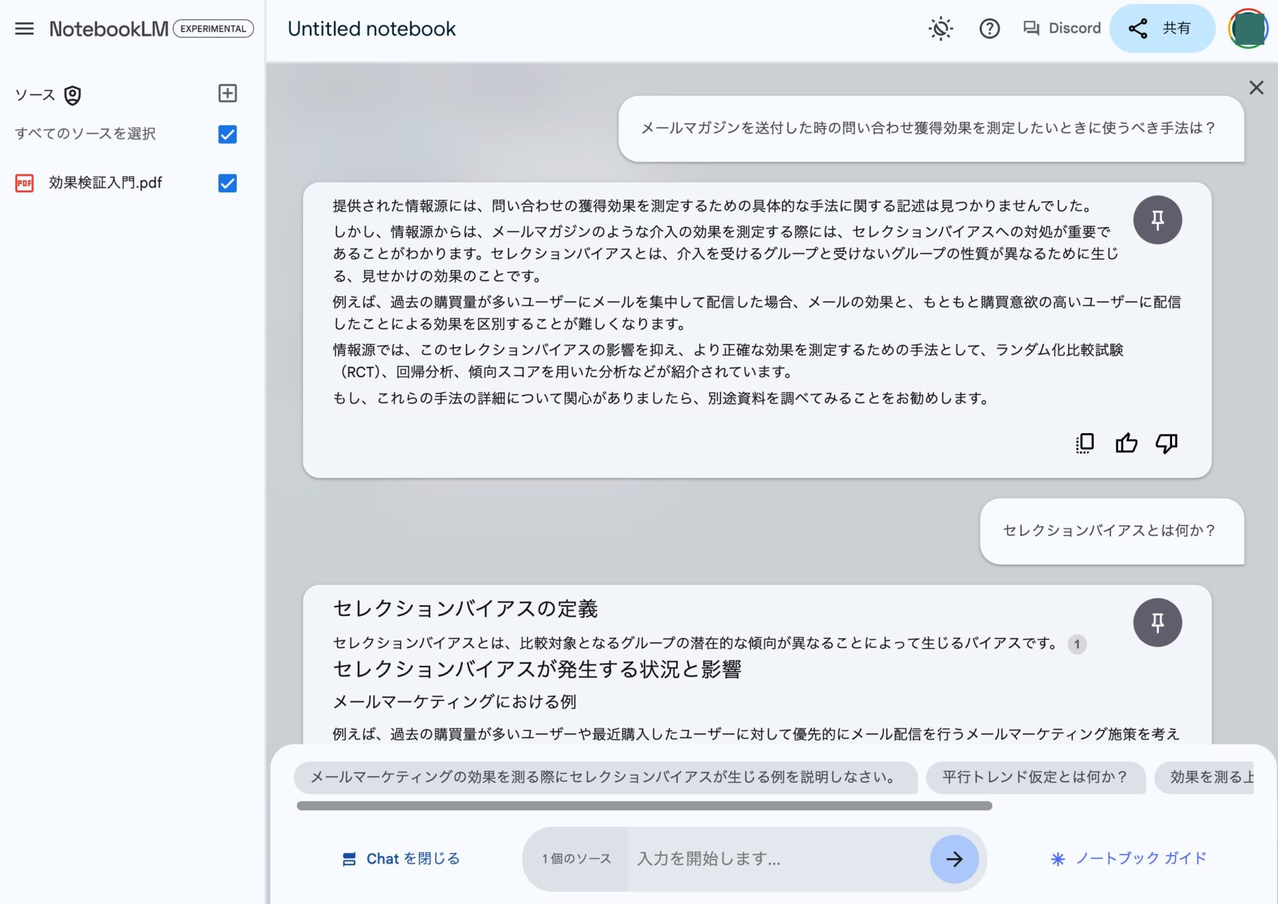This screenshot has width=1278, height=904.
Task: Open the hamburger main menu
Action: pyautogui.click(x=25, y=29)
